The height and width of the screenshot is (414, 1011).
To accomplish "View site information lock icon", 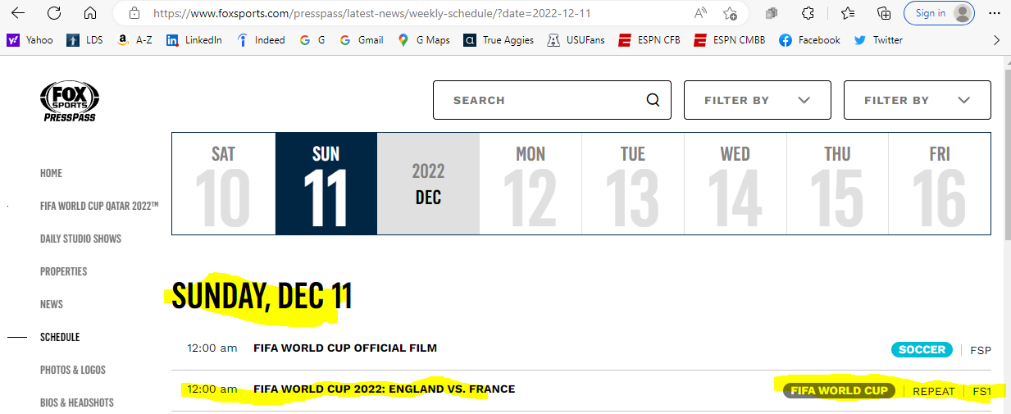I will coord(134,13).
